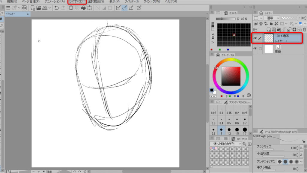This screenshot has width=307, height=173.
Task: Toggle Lock transparent pixels icon
Action: 276,23
